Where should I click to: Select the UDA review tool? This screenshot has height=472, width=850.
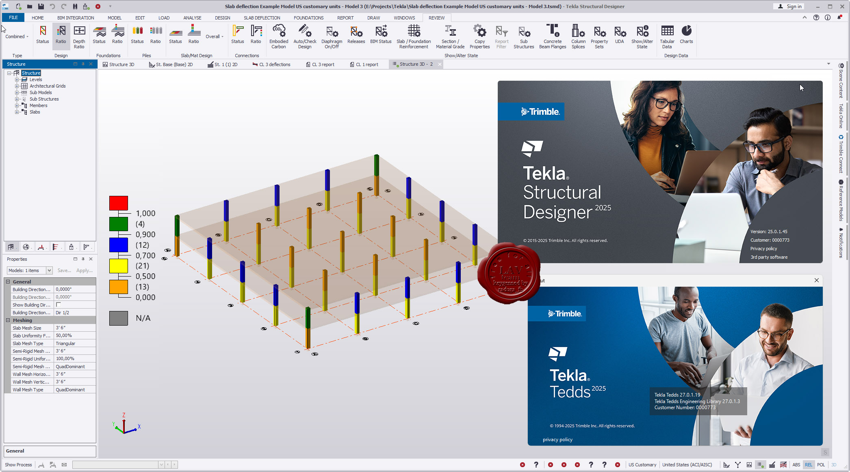point(619,34)
